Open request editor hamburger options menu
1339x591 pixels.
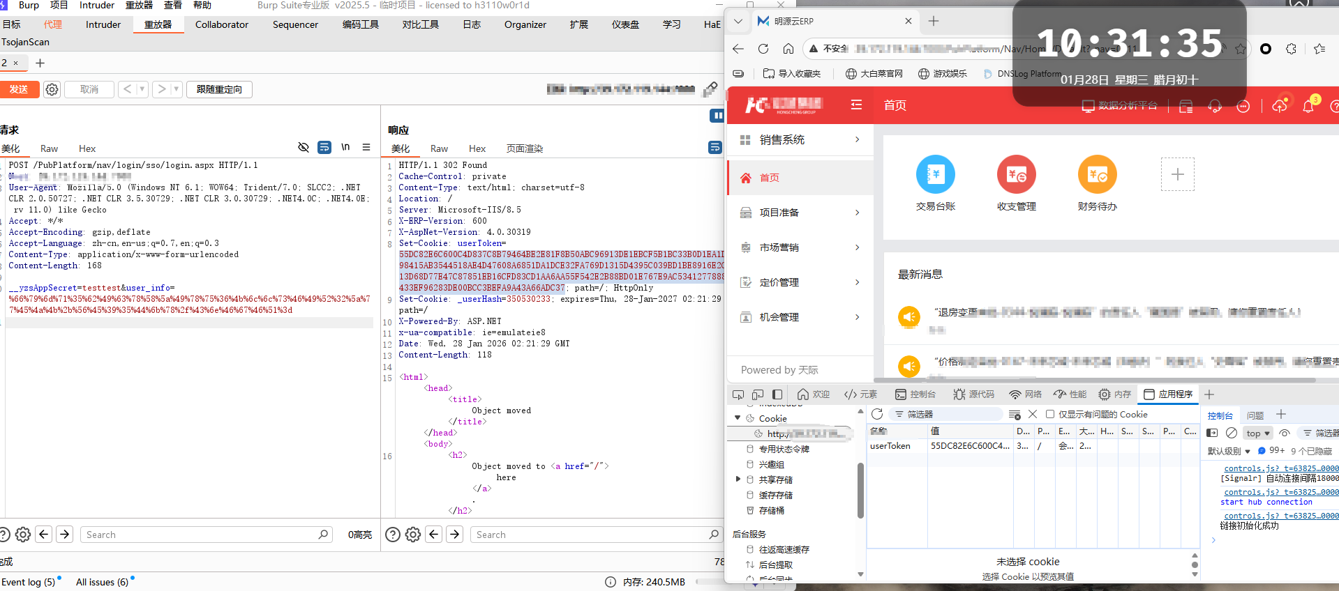tap(366, 147)
